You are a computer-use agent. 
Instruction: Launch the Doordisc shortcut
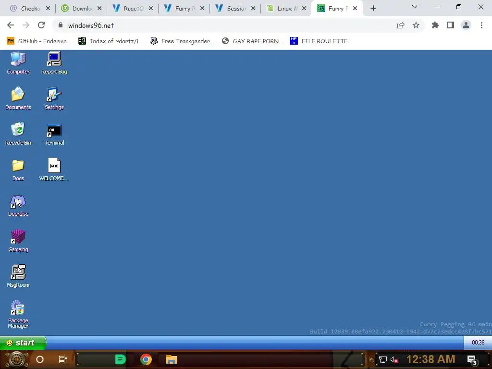tap(18, 206)
